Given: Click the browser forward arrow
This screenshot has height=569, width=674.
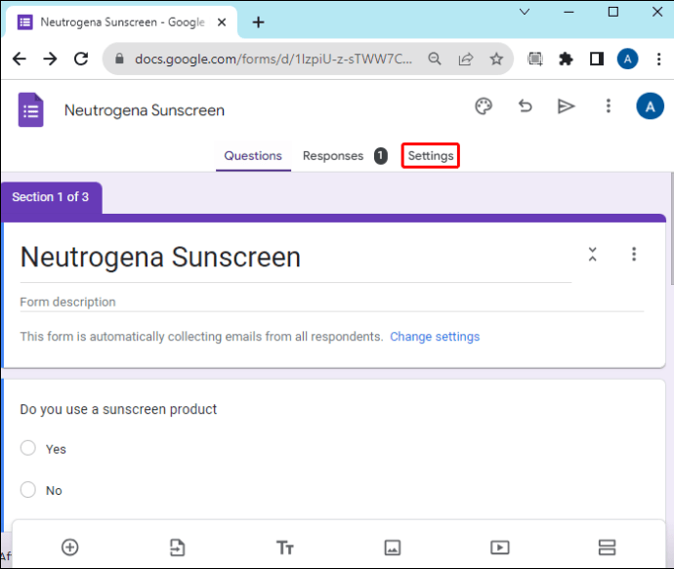Looking at the screenshot, I should tap(50, 59).
